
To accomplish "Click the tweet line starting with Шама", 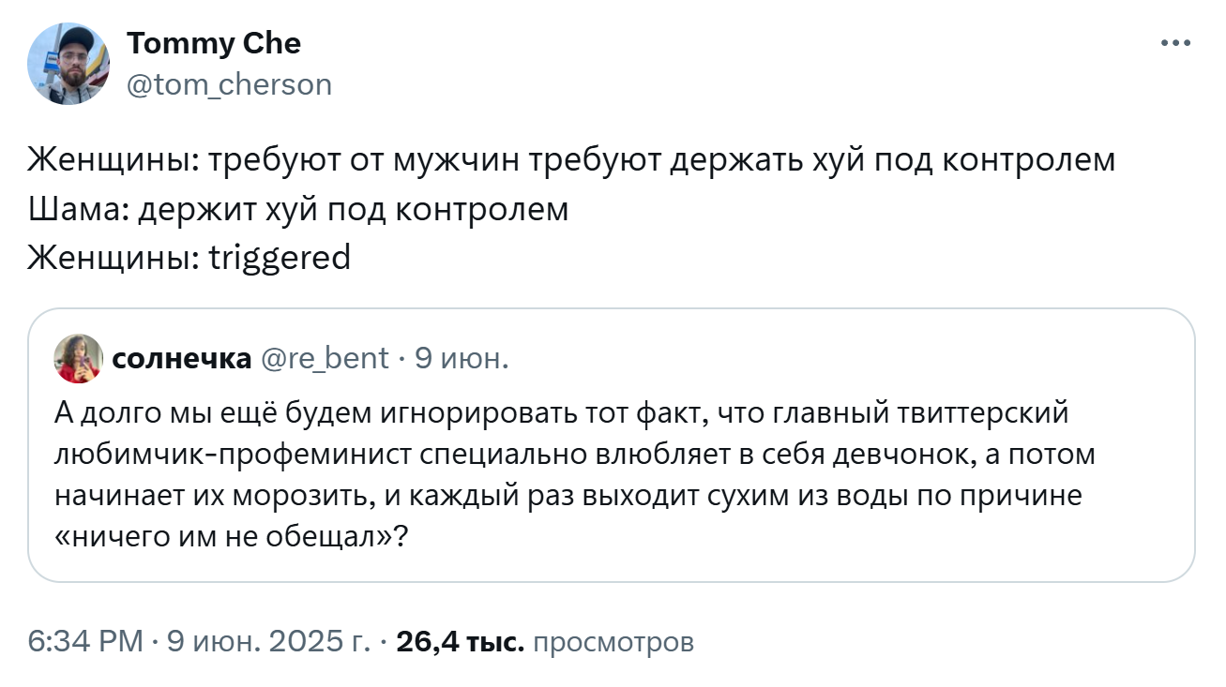I will (x=298, y=209).
